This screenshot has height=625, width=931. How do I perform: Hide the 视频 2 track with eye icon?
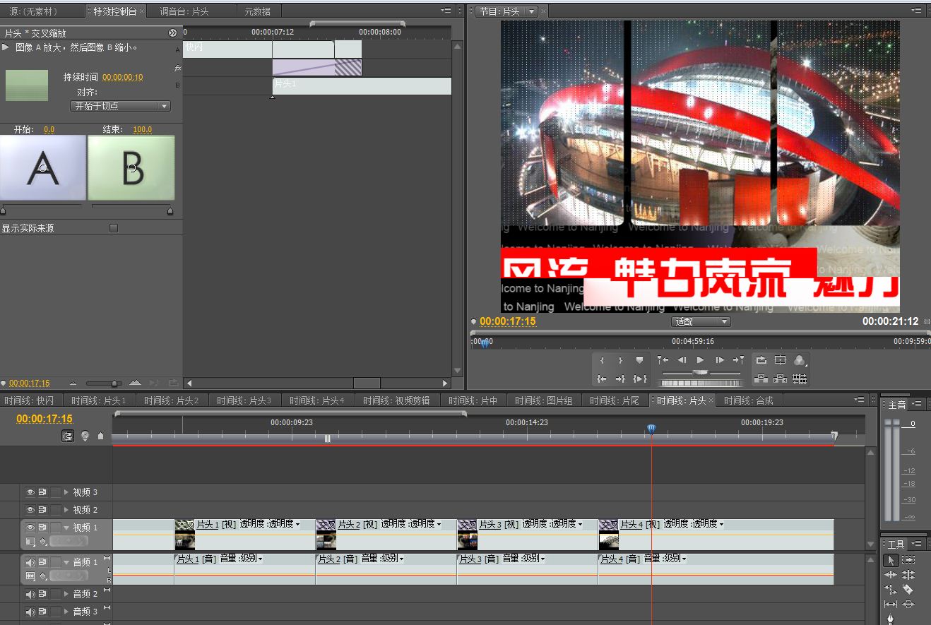[x=30, y=510]
